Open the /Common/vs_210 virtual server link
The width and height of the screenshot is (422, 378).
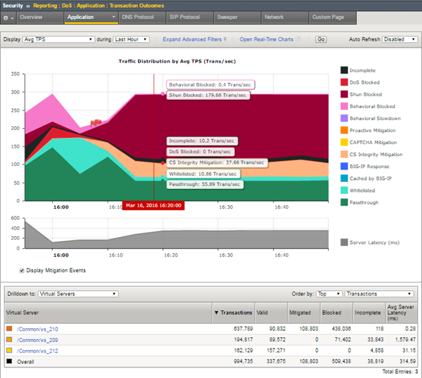point(38,328)
